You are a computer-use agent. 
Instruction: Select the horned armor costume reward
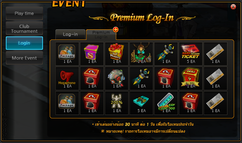click(141, 54)
